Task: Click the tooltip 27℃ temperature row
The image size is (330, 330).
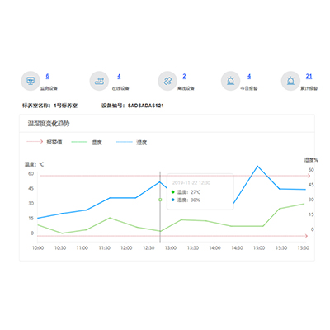Action: pyautogui.click(x=186, y=192)
